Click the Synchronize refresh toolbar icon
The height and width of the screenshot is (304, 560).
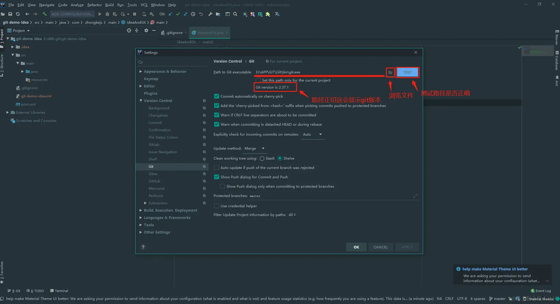tap(18, 14)
